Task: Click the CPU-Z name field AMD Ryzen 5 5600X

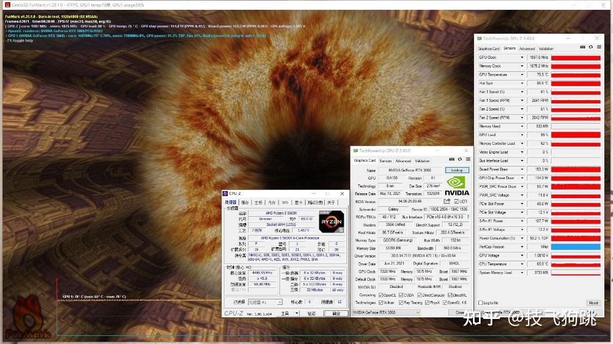Action: [282, 213]
